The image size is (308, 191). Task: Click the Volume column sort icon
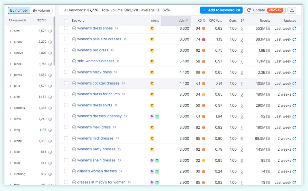[187, 21]
